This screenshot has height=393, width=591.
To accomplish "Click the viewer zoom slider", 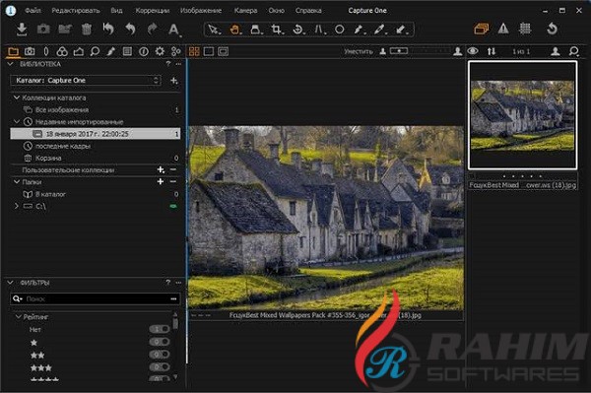I will pos(420,50).
